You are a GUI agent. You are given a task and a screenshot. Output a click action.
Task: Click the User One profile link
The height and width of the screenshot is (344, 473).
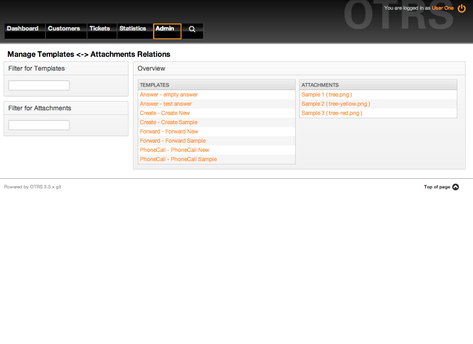pyautogui.click(x=443, y=8)
